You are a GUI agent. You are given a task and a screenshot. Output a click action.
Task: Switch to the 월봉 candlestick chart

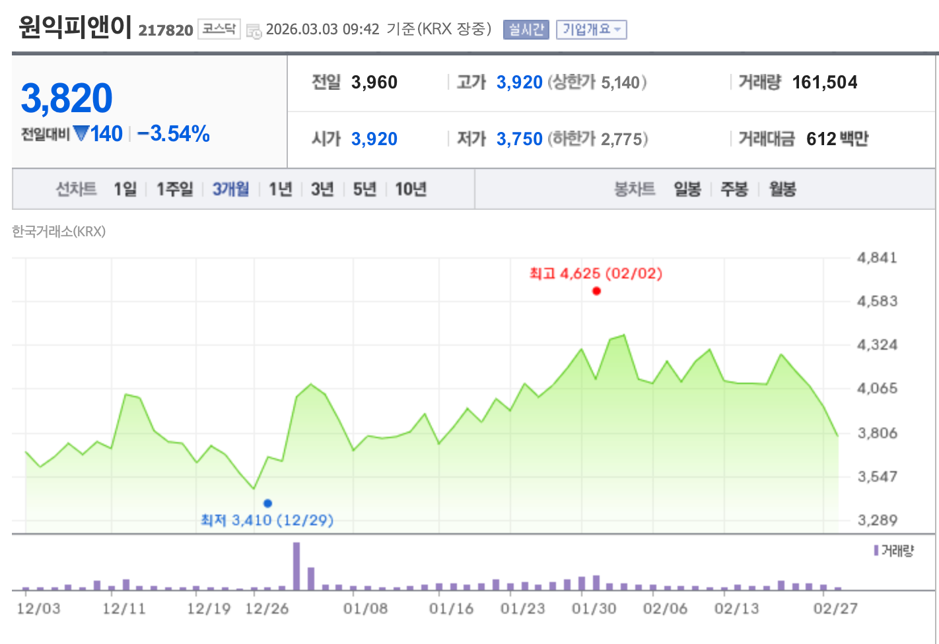tap(782, 189)
